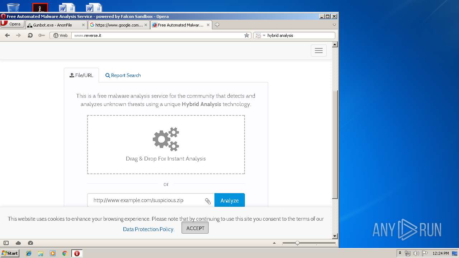
Task: Accept cookies with the ACCEPT button
Action: pos(195,228)
